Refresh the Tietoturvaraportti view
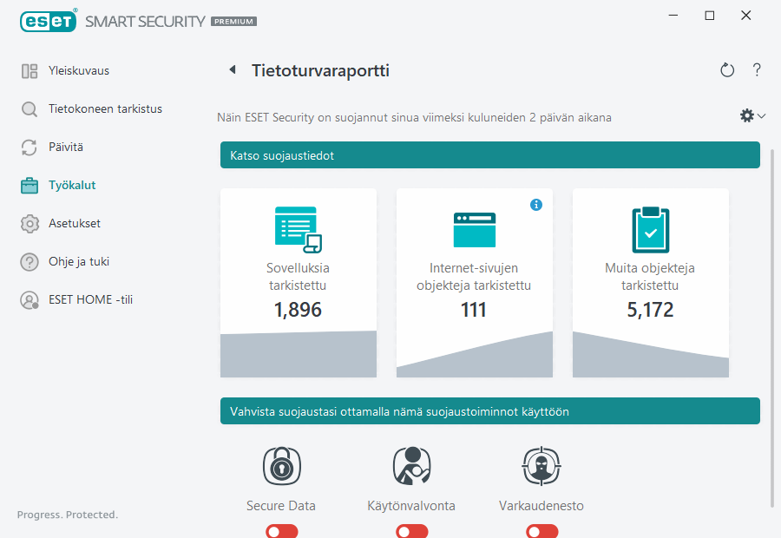 click(x=727, y=70)
